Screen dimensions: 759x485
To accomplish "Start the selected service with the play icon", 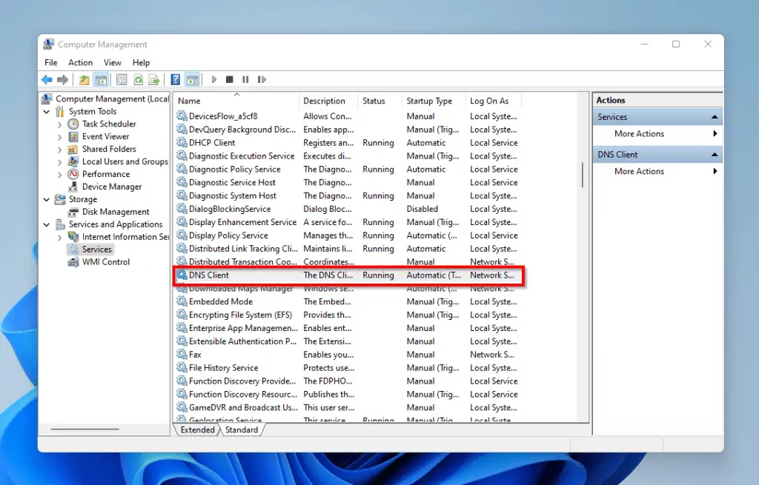I will point(214,79).
